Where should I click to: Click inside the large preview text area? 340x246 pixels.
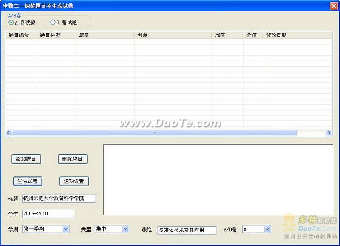click(x=218, y=179)
